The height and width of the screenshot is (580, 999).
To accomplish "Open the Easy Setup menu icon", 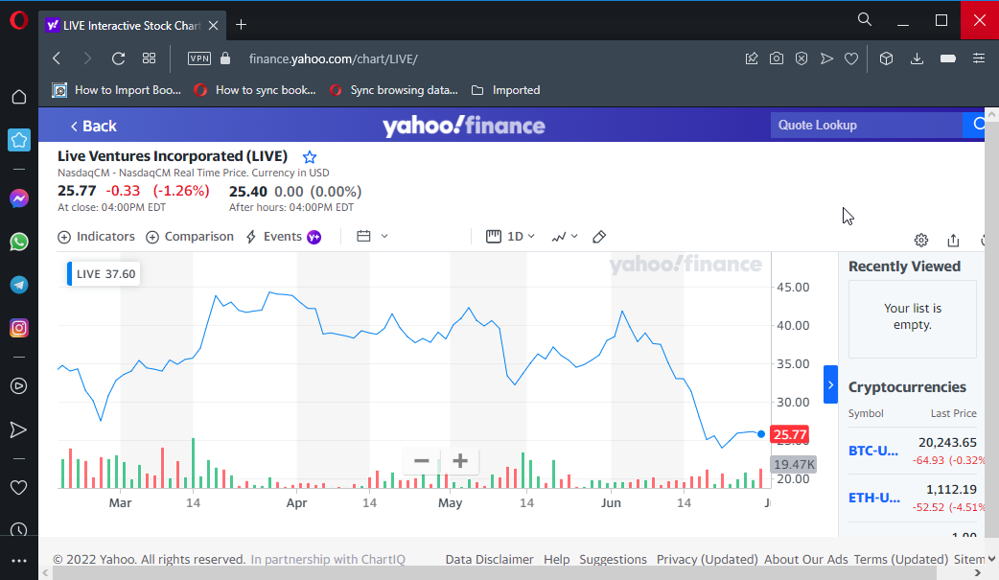I will 979,58.
